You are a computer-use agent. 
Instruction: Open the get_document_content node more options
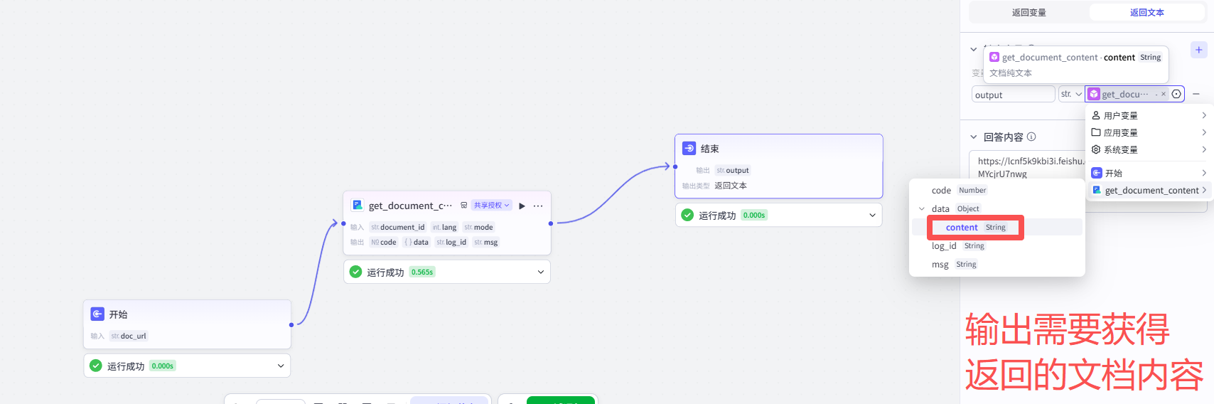pyautogui.click(x=538, y=206)
